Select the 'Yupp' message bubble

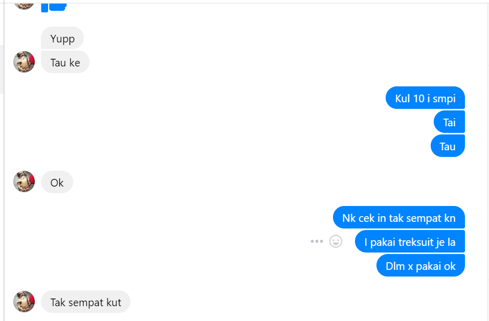tap(62, 38)
